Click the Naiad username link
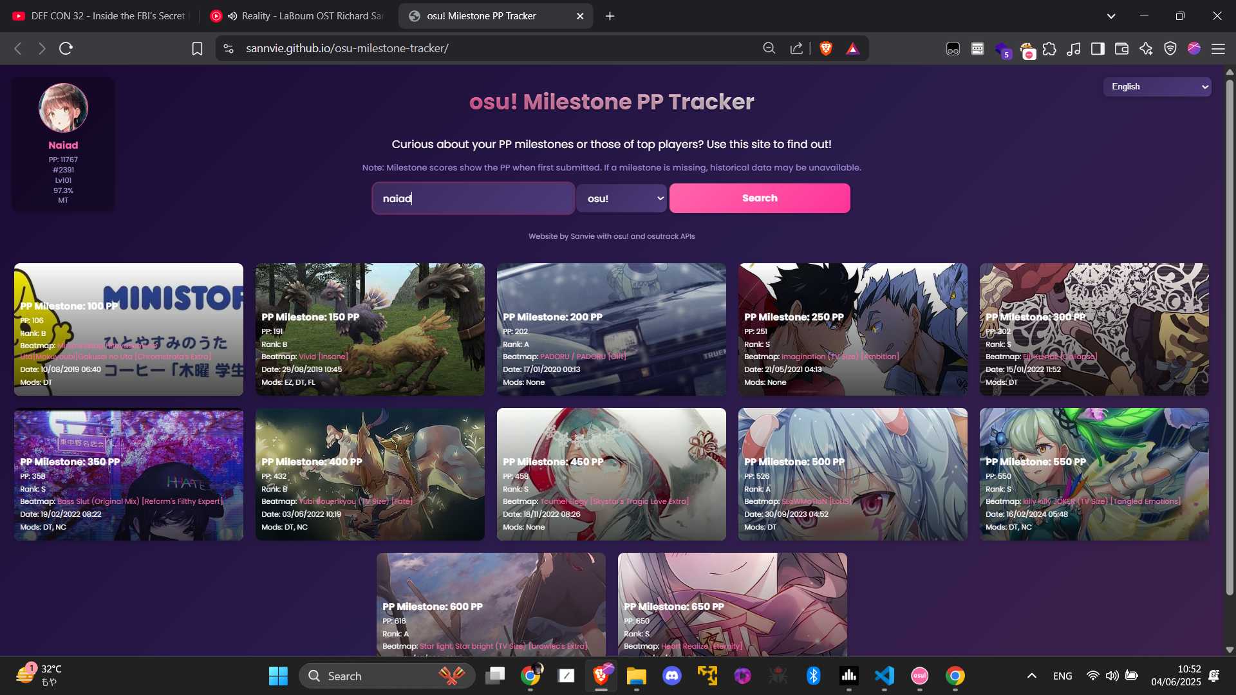This screenshot has width=1236, height=695. [x=63, y=145]
